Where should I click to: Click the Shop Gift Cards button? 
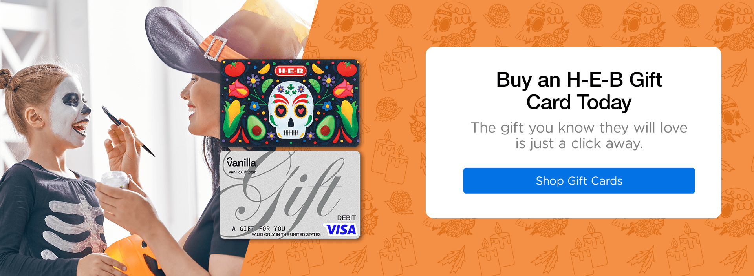click(579, 181)
